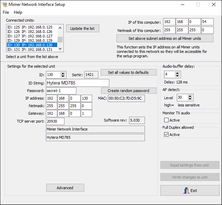Click the Advanced button

point(65,188)
